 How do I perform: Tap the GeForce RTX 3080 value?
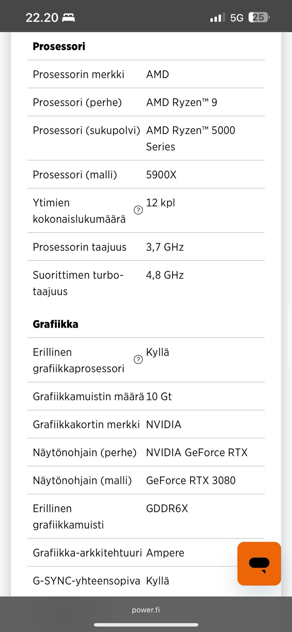[191, 480]
